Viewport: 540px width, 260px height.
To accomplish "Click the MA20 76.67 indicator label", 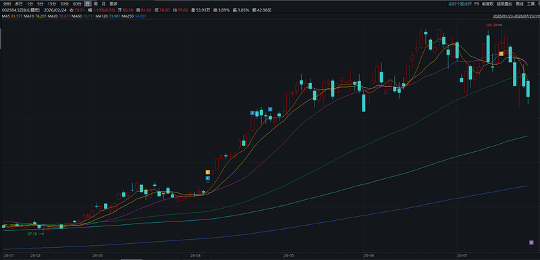I will pos(59,16).
